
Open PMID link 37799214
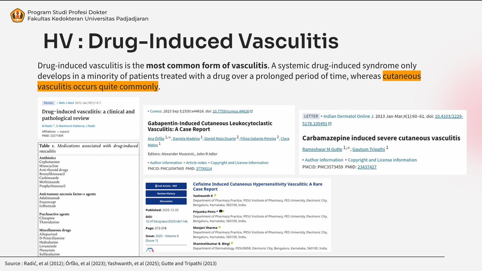pyautogui.click(x=204, y=169)
